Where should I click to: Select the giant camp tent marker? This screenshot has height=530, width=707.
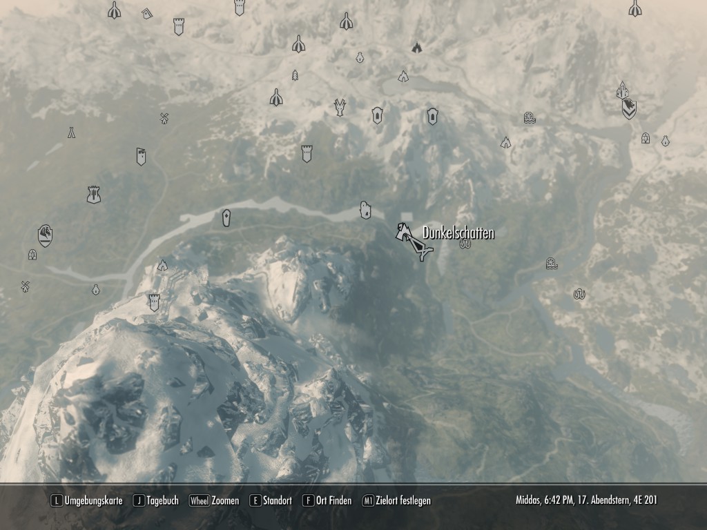(71, 132)
